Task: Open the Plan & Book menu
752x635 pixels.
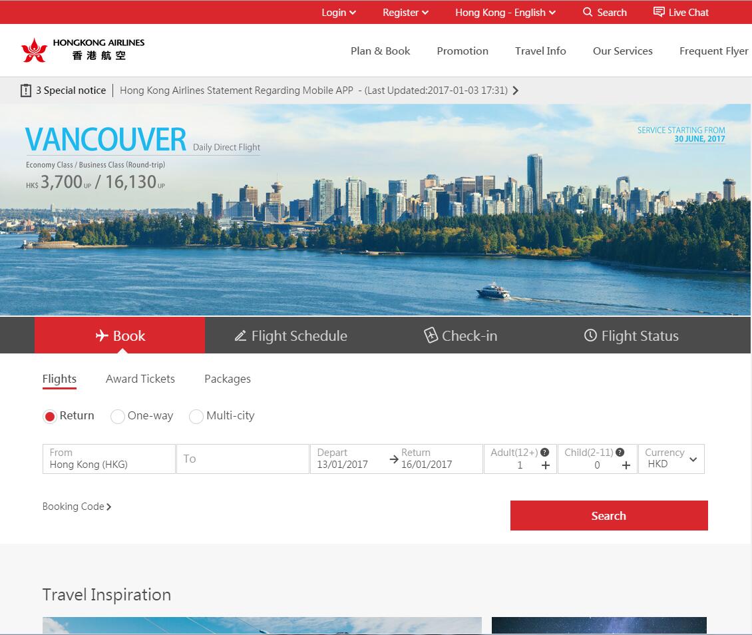Action: (x=380, y=51)
